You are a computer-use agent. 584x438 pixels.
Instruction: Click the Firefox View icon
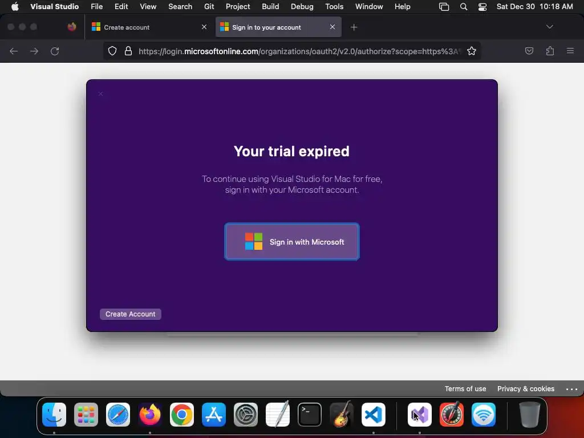point(72,27)
